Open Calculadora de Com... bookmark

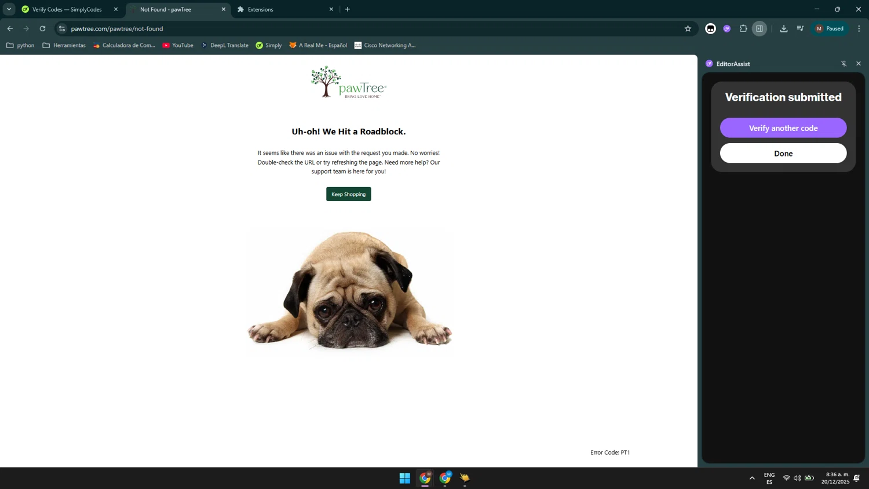pyautogui.click(x=124, y=45)
